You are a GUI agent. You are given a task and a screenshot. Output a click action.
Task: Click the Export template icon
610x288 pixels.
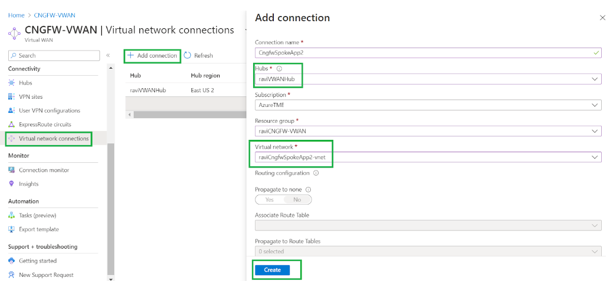click(x=12, y=229)
